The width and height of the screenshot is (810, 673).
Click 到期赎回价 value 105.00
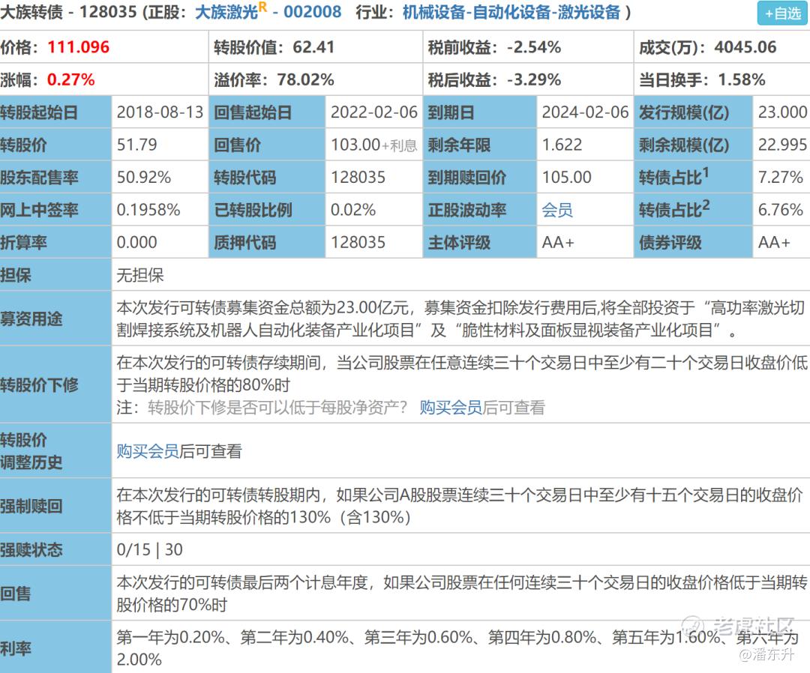(567, 177)
